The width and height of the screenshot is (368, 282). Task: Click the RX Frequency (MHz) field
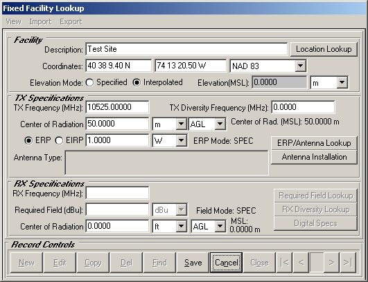click(x=117, y=193)
